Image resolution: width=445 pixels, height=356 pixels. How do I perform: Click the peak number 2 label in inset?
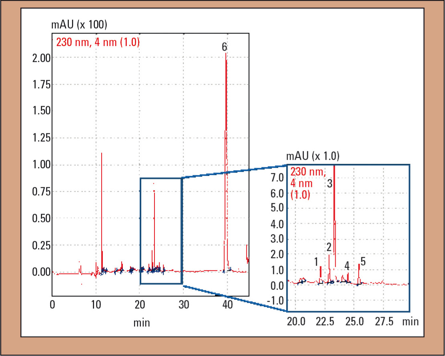click(x=329, y=247)
